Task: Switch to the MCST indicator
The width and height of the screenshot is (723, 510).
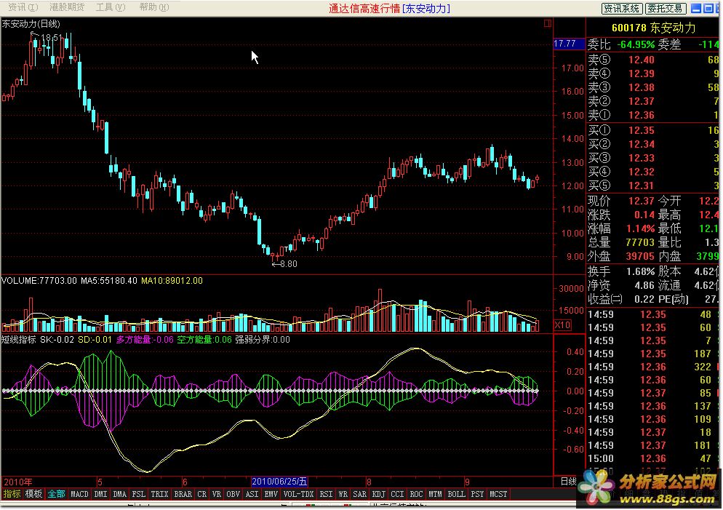Action: [498, 494]
